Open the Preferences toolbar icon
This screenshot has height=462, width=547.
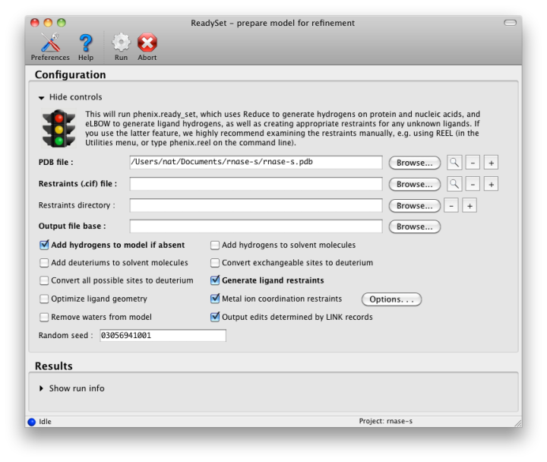tap(49, 43)
